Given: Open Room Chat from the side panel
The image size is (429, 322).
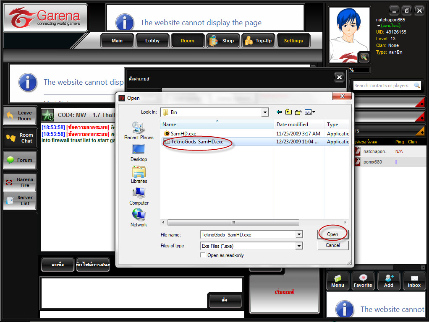Looking at the screenshot, I should (x=20, y=138).
